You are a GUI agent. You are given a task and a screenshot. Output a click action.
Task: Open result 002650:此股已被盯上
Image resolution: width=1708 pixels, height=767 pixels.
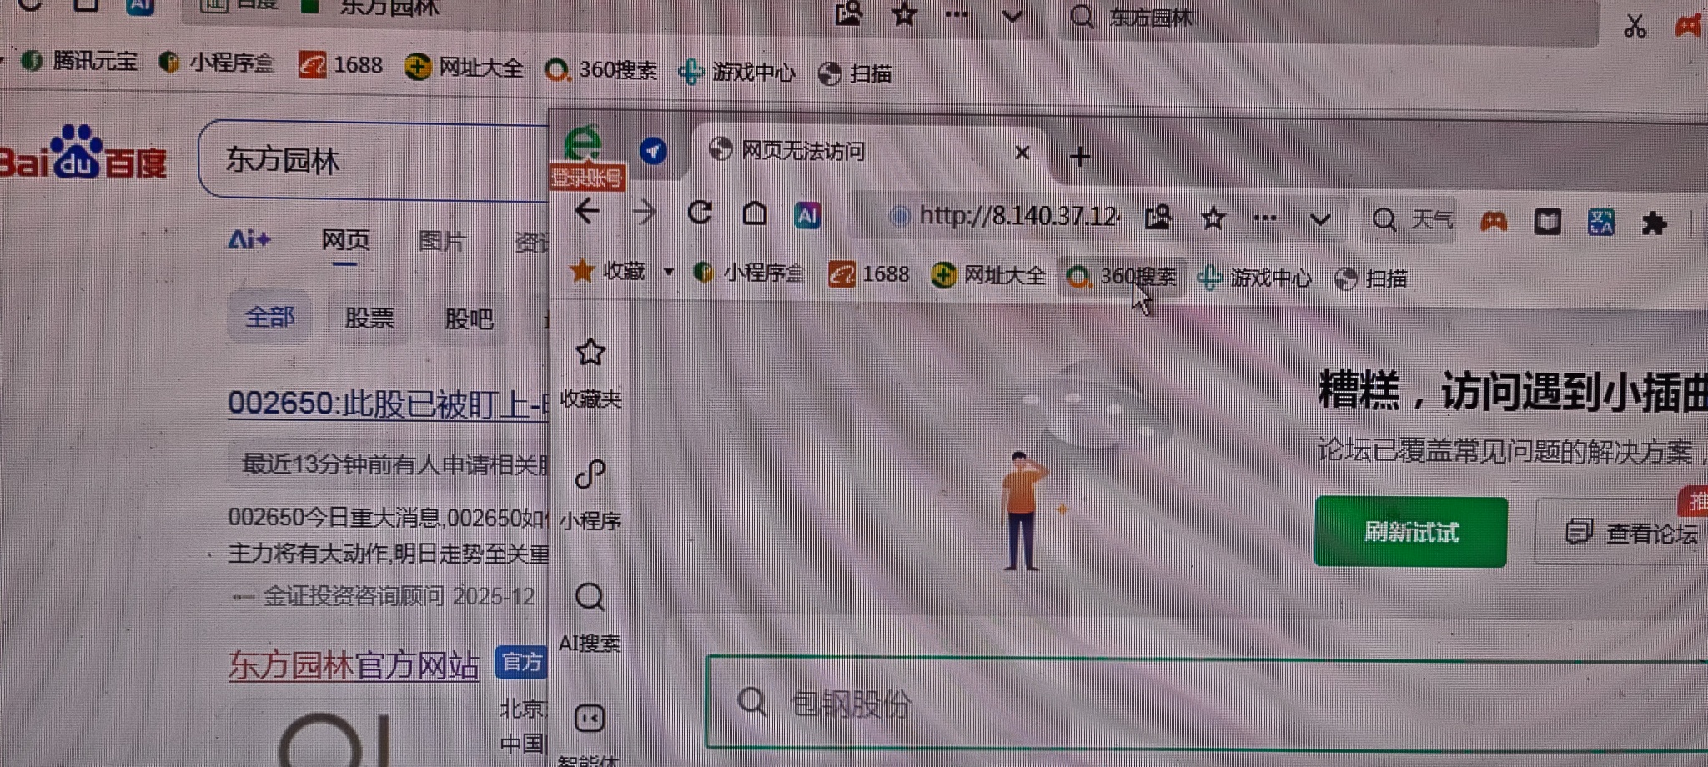388,404
